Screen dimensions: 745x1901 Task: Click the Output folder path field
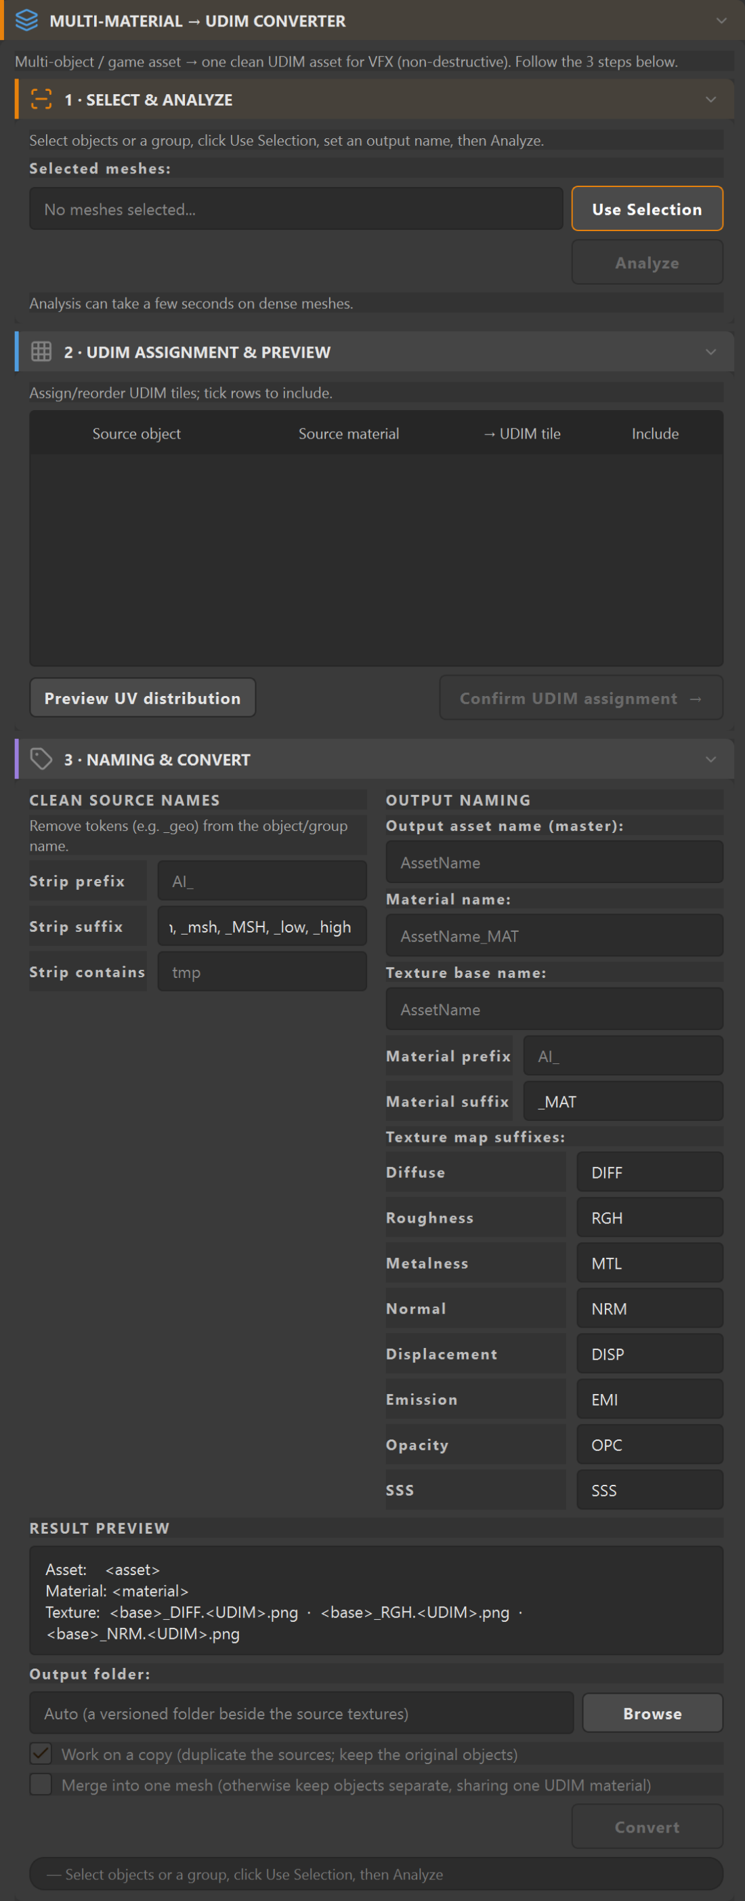[x=301, y=1713]
